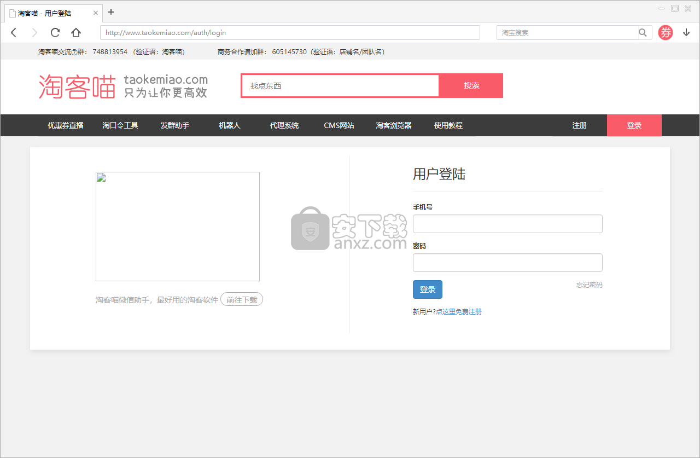Reload the page with the refresh icon
Image resolution: width=700 pixels, height=458 pixels.
coord(55,33)
